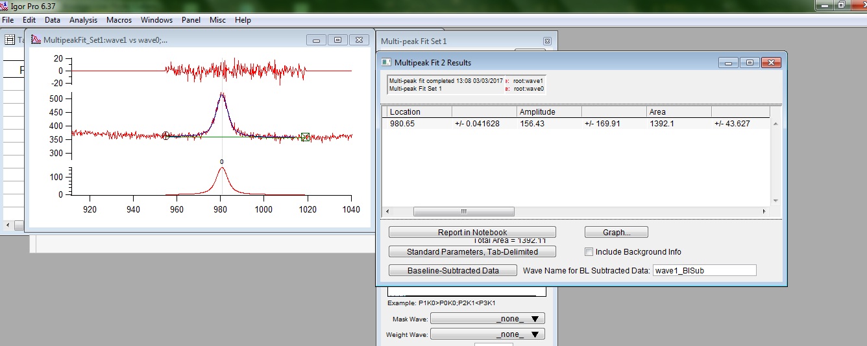Image resolution: width=867 pixels, height=346 pixels.
Task: Click the wave1_BlSub wave name field
Action: pos(704,270)
